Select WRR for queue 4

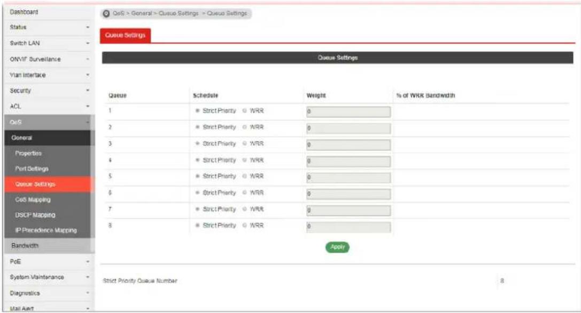pyautogui.click(x=245, y=160)
